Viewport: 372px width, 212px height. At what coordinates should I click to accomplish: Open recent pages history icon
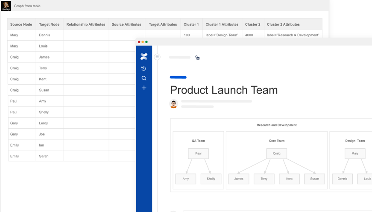(x=144, y=68)
